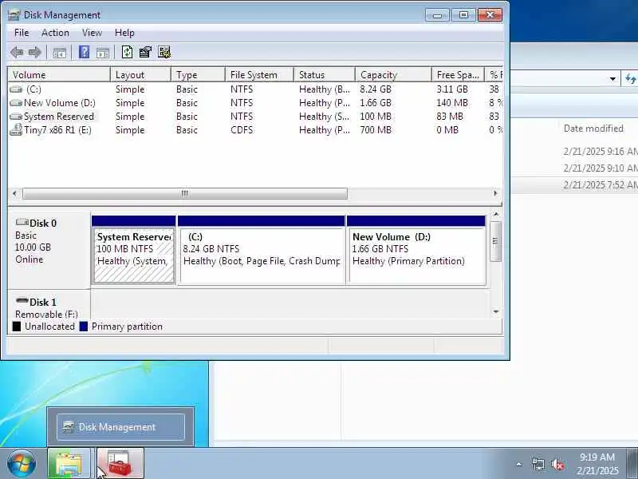Image resolution: width=638 pixels, height=479 pixels.
Task: Click the Disk Management taskbar preview thumbnail
Action: (120, 427)
